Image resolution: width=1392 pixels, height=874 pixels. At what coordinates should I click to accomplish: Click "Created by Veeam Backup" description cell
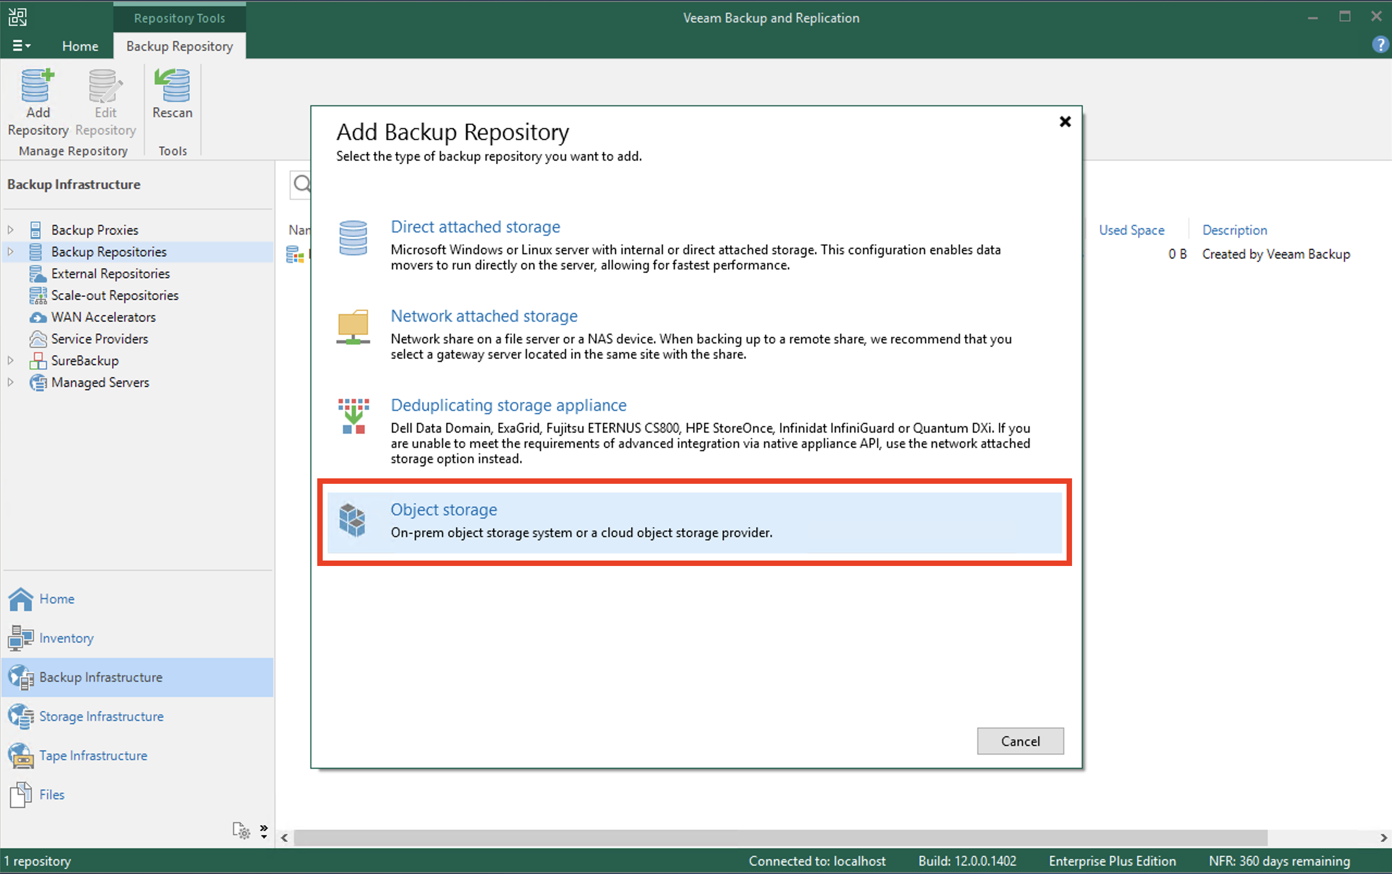1276,254
